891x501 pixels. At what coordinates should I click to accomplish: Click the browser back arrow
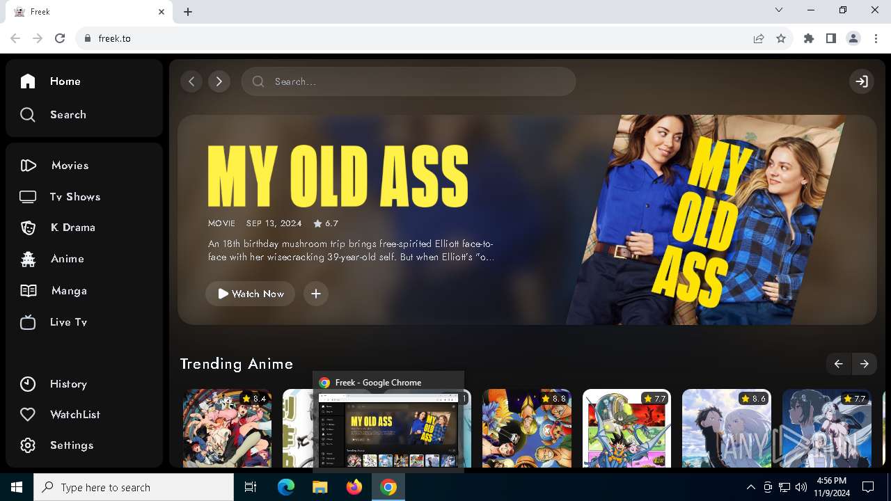pyautogui.click(x=15, y=38)
